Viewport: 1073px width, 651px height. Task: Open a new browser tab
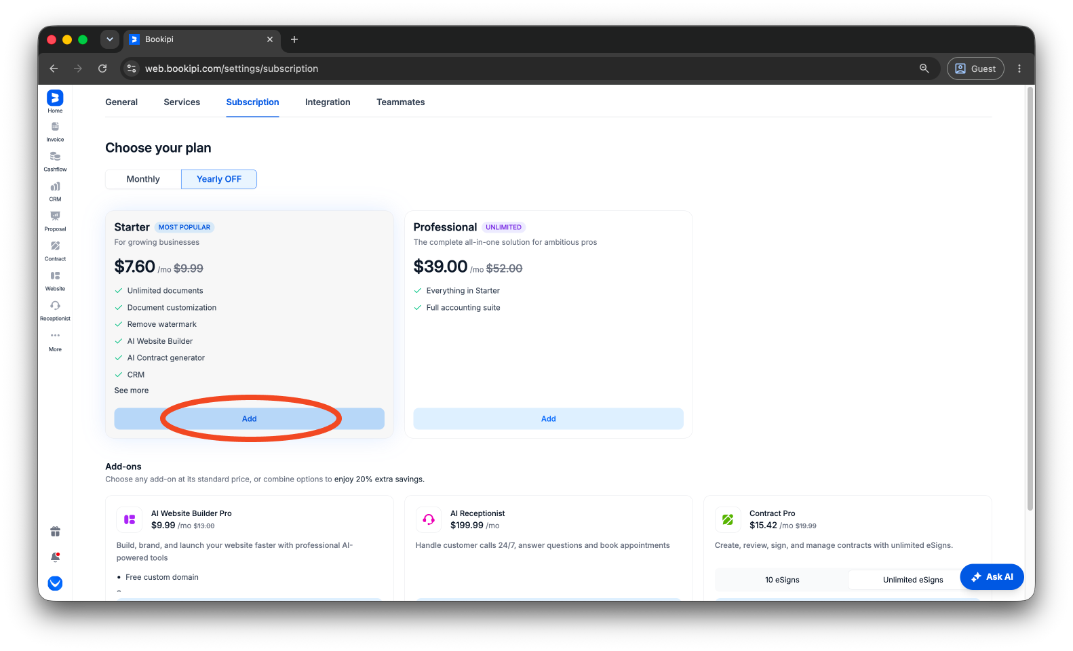pyautogui.click(x=294, y=39)
